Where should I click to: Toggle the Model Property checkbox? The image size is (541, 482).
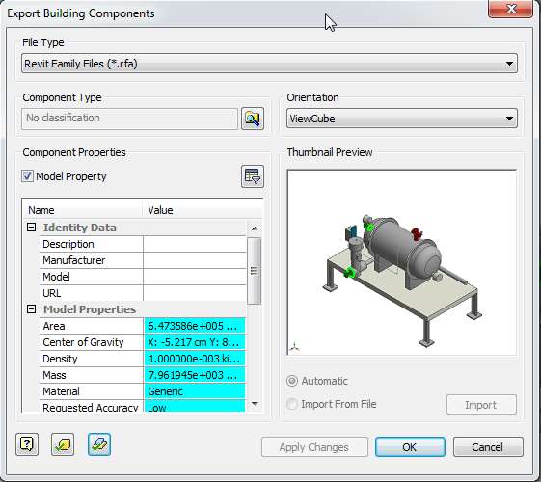pyautogui.click(x=27, y=176)
